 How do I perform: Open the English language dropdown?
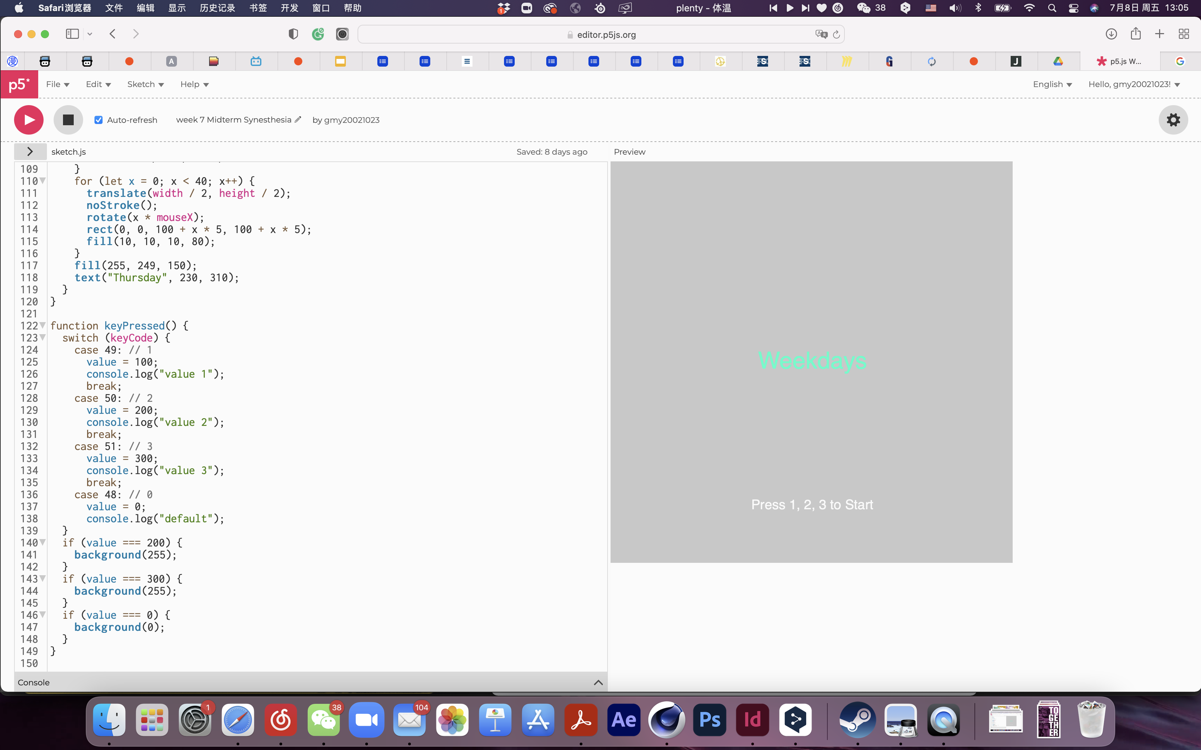pos(1052,84)
